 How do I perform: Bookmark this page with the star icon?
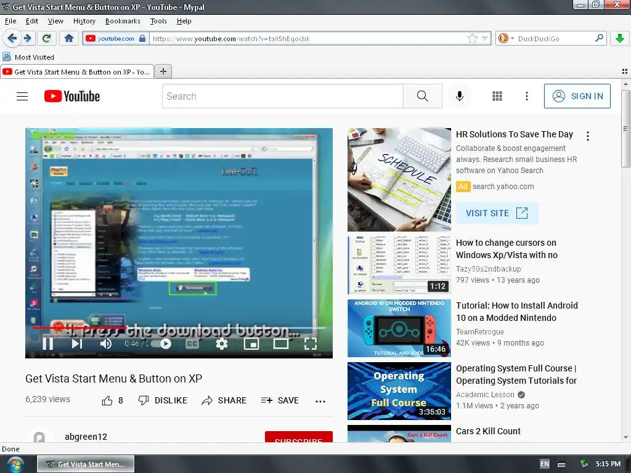coord(473,39)
